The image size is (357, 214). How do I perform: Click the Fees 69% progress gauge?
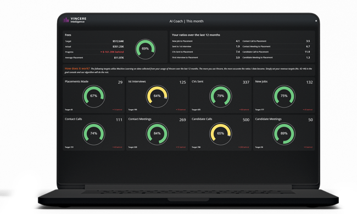pos(145,49)
